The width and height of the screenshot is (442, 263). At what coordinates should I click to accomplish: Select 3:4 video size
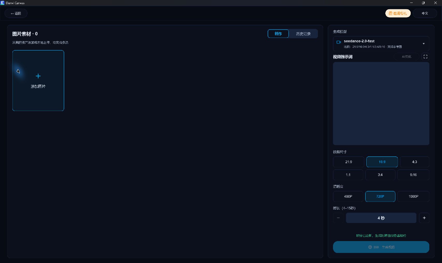pyautogui.click(x=380, y=175)
